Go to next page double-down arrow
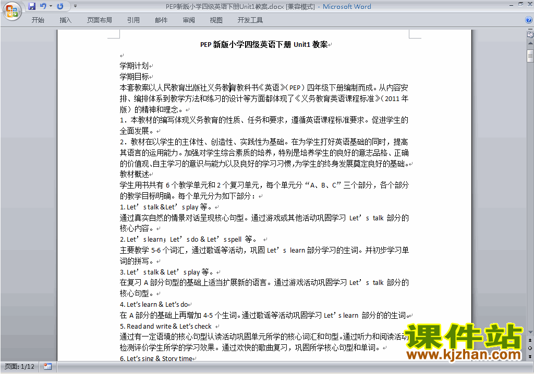The width and height of the screenshot is (534, 374). pos(530,356)
